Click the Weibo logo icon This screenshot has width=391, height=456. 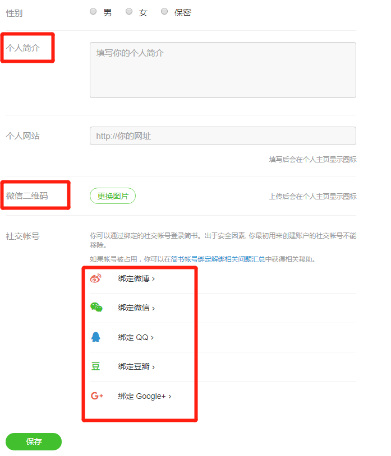pyautogui.click(x=95, y=278)
